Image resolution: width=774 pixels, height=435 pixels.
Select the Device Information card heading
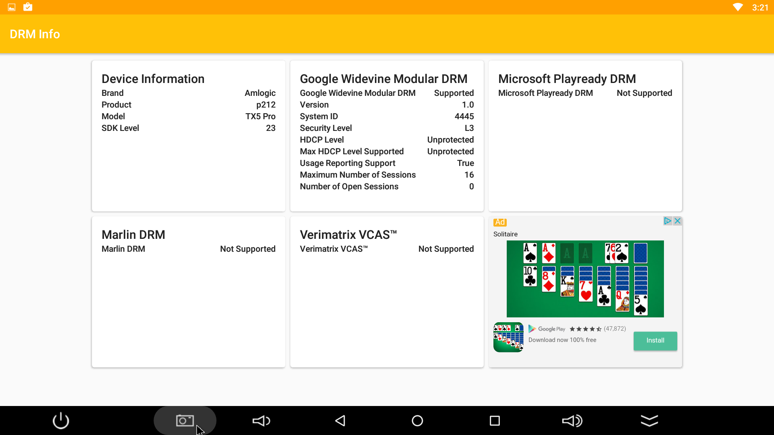(x=153, y=79)
